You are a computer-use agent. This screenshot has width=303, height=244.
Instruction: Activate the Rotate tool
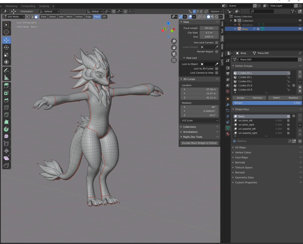(x=6, y=48)
